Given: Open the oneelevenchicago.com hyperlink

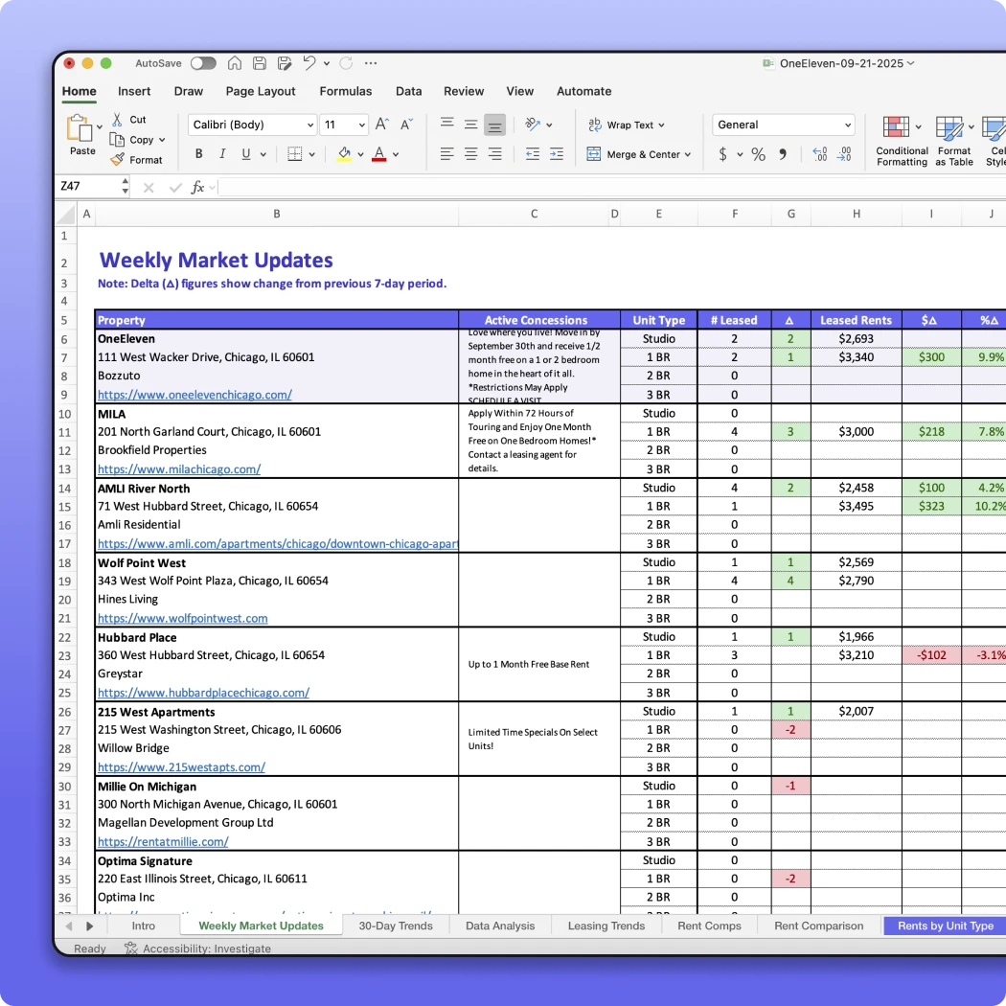Looking at the screenshot, I should pyautogui.click(x=194, y=395).
